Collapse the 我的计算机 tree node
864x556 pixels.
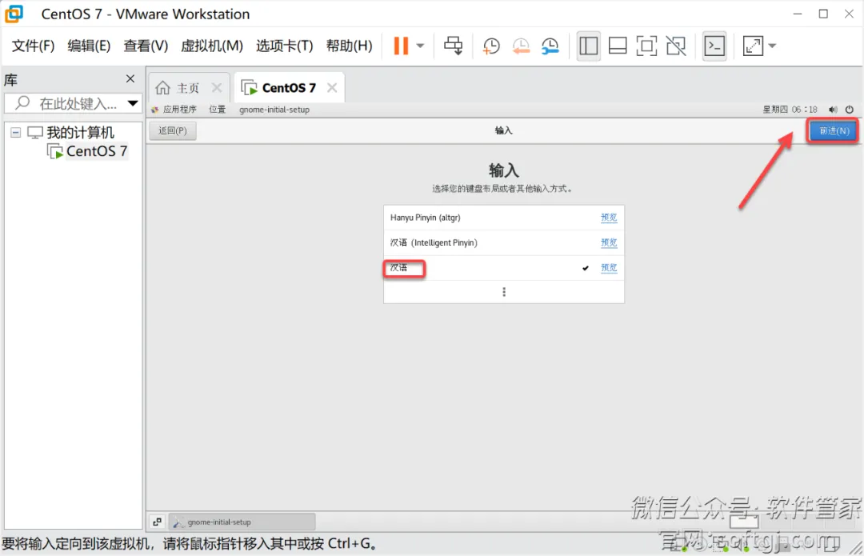[15, 132]
